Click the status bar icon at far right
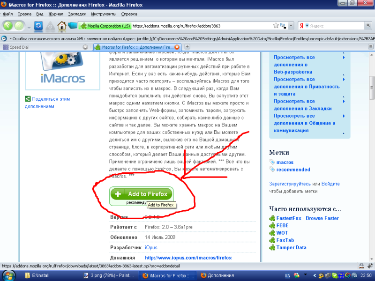The width and height of the screenshot is (375, 281). coord(370,266)
